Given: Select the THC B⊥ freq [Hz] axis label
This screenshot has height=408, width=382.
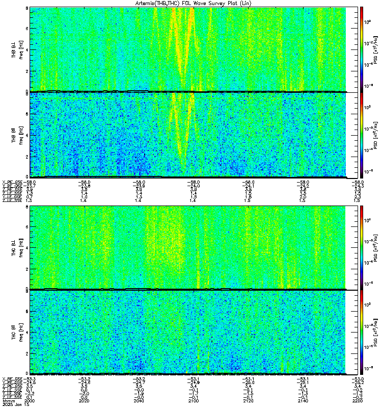Looking at the screenshot, I should [x=17, y=248].
